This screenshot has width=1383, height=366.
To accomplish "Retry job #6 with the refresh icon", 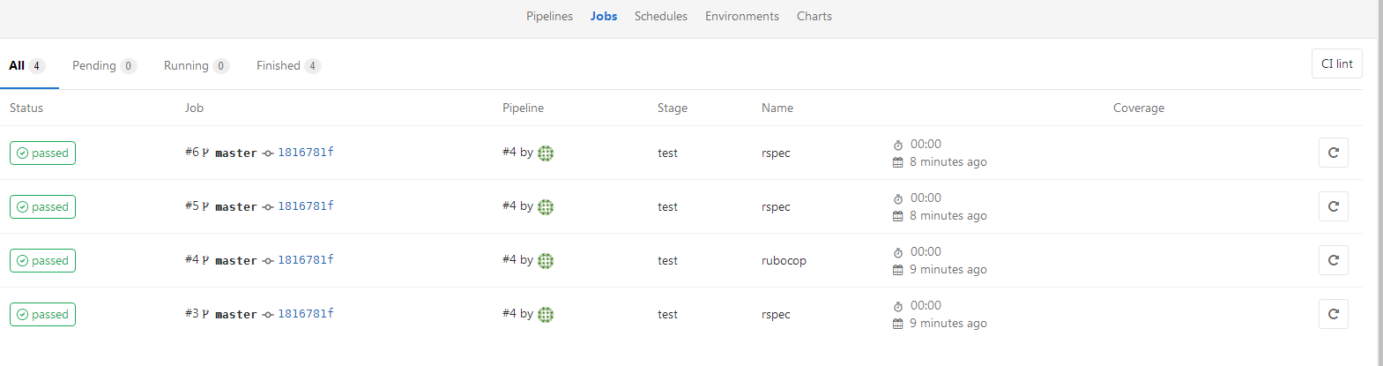I will (1333, 153).
